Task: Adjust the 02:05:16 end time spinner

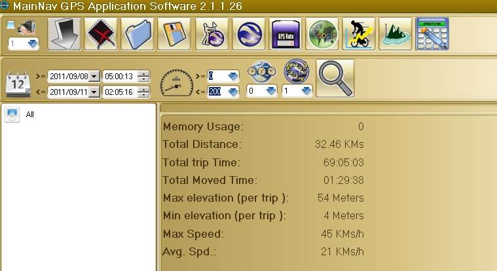Action: coord(144,92)
